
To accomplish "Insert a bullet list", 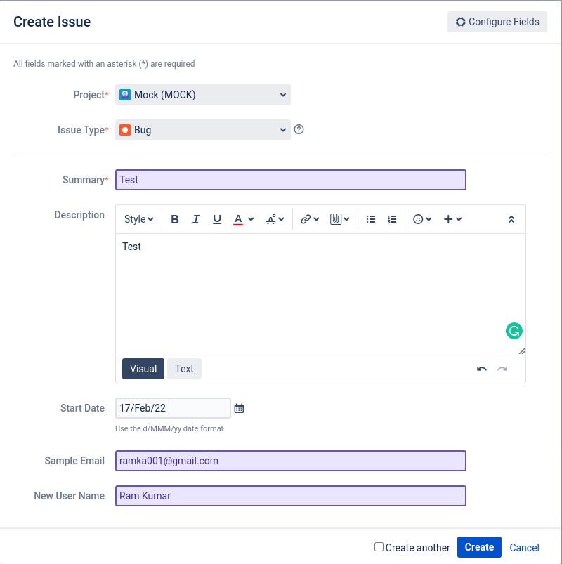I will click(371, 219).
